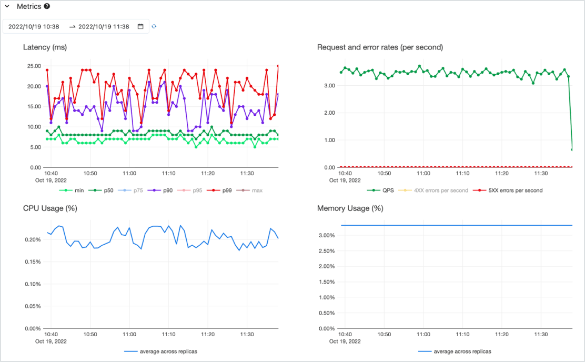This screenshot has width=585, height=362.
Task: Collapse the Metrics section
Action: pos(6,6)
